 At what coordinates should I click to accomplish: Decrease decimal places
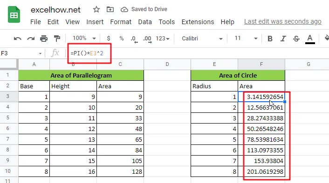[134, 39]
